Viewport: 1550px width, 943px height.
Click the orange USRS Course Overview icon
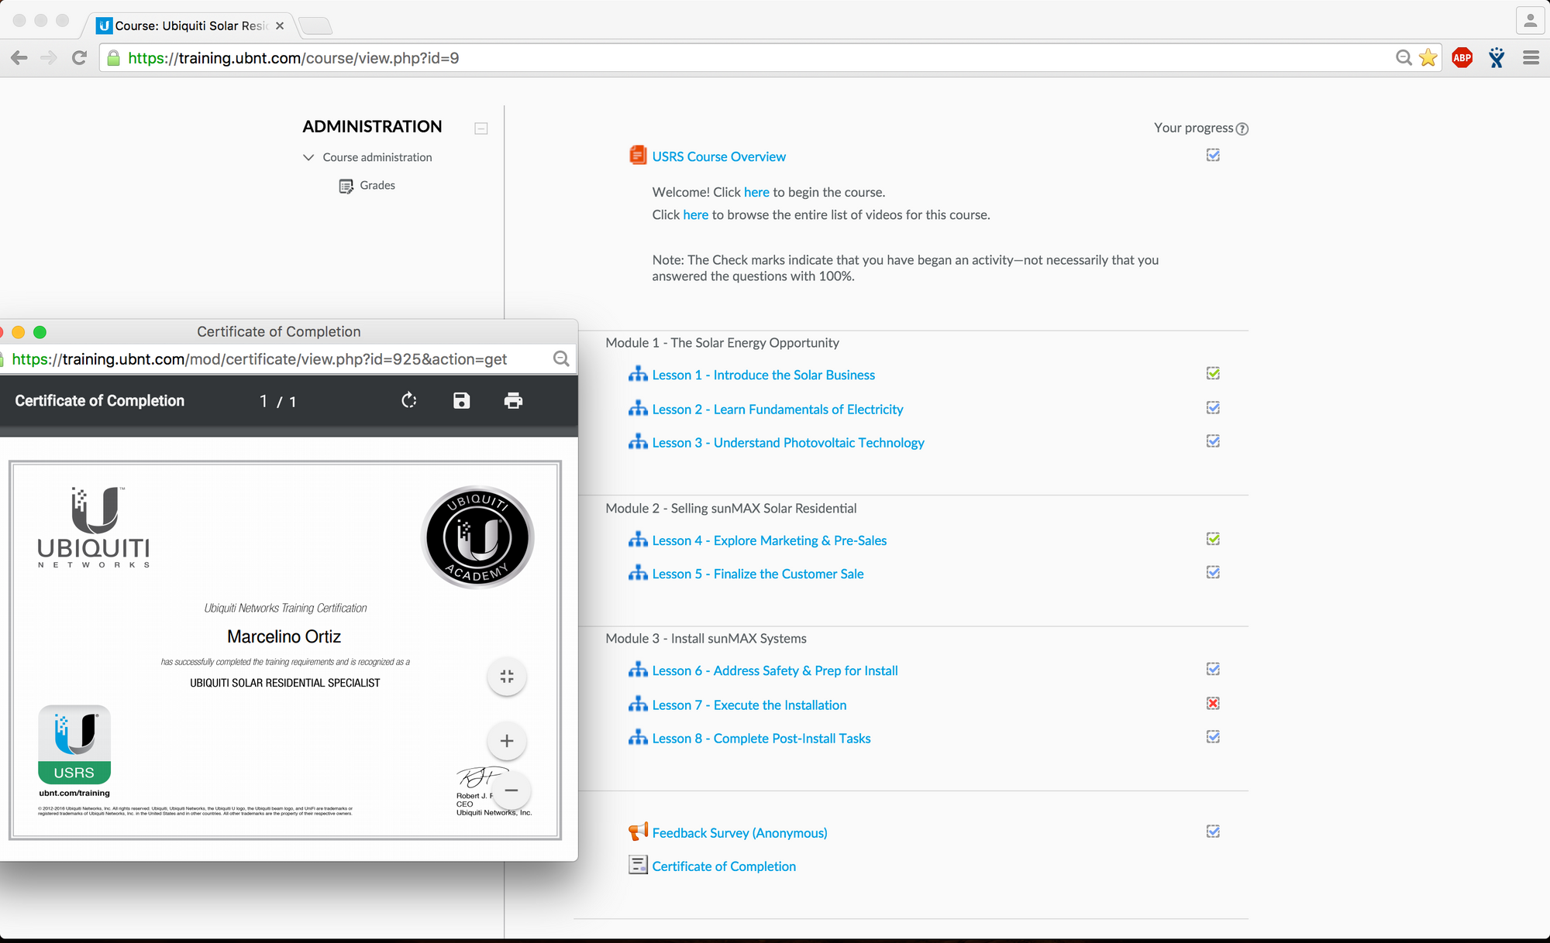click(x=638, y=156)
